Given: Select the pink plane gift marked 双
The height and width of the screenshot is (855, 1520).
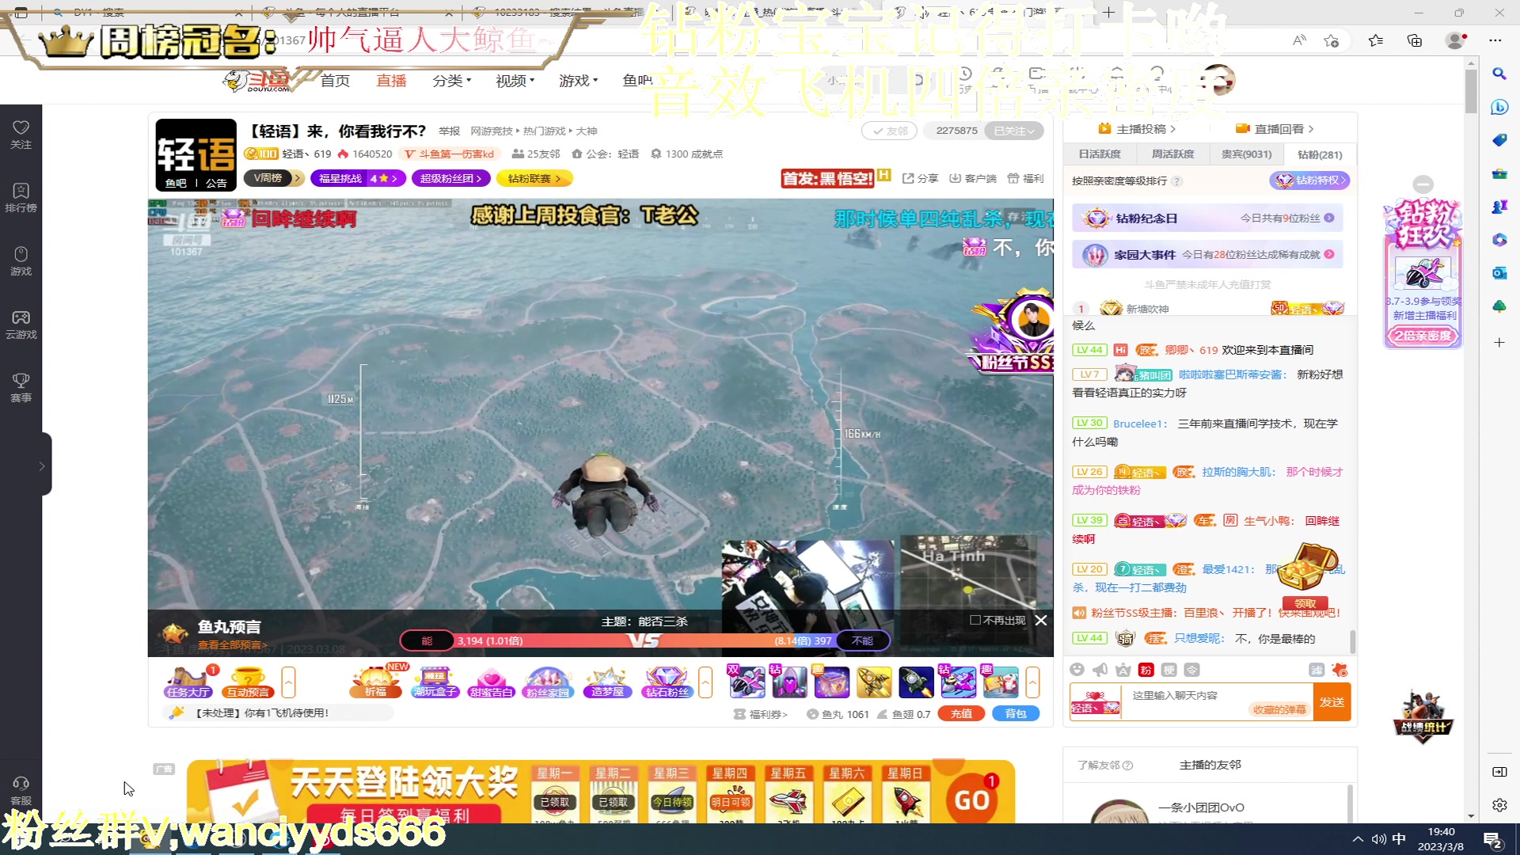Looking at the screenshot, I should (747, 682).
